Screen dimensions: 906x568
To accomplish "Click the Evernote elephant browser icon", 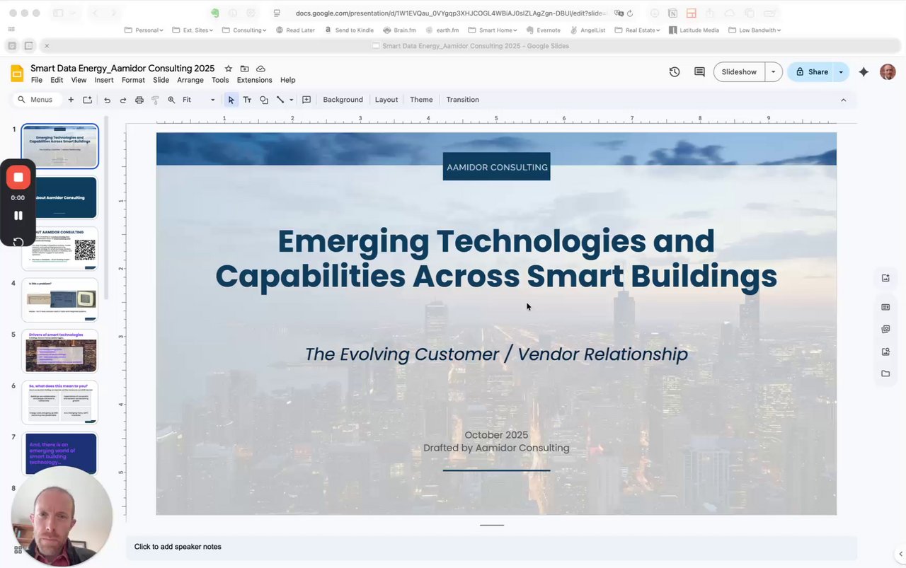I will (x=215, y=13).
